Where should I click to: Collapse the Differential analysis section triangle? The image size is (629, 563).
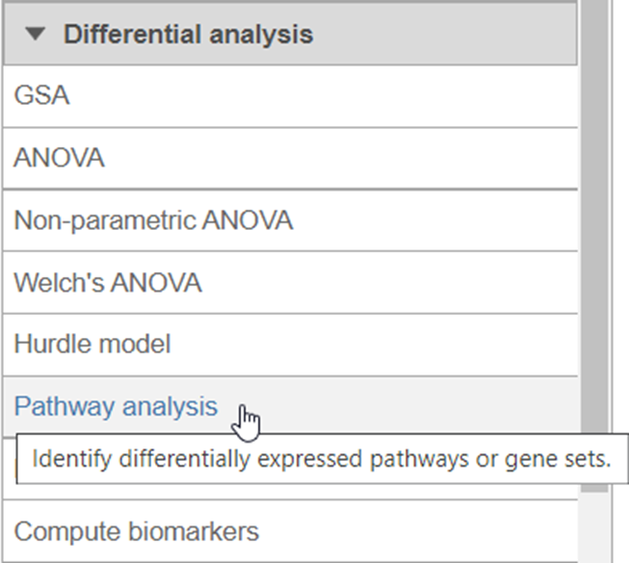click(x=36, y=34)
